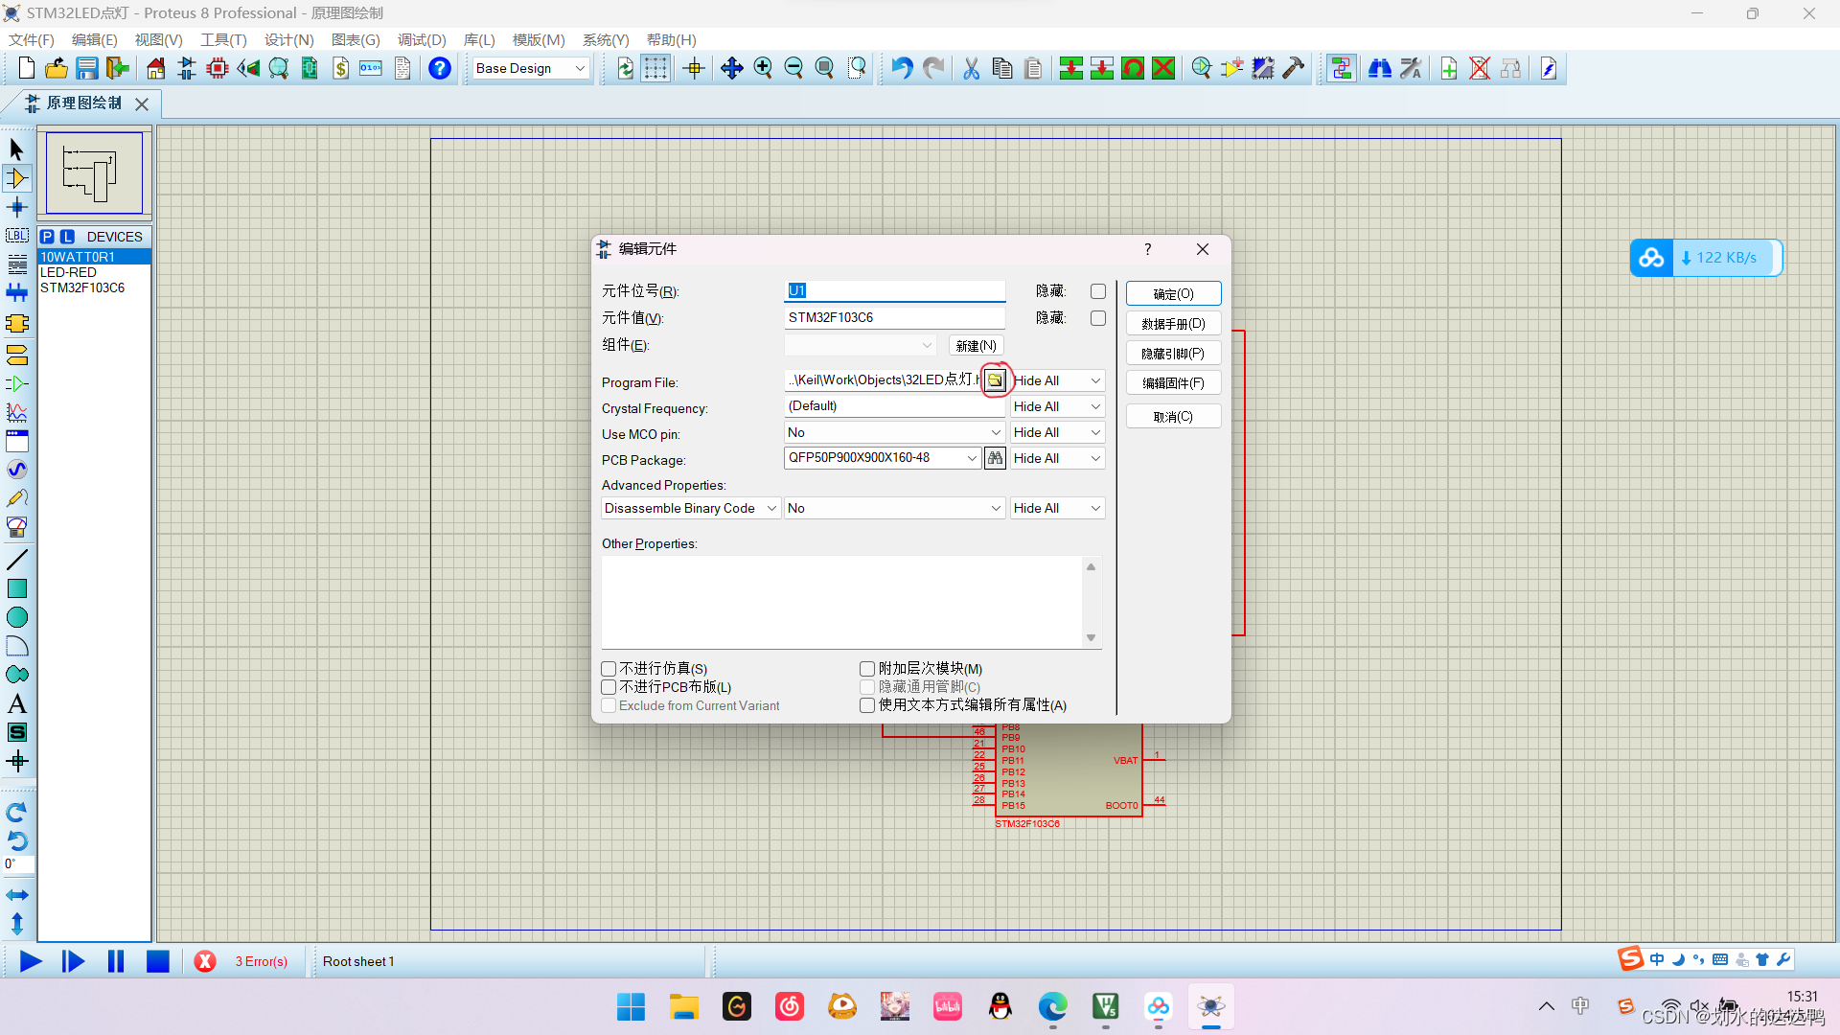This screenshot has width=1840, height=1035.
Task: Click the 编辑固件(F) edit firmware button
Action: 1174,383
